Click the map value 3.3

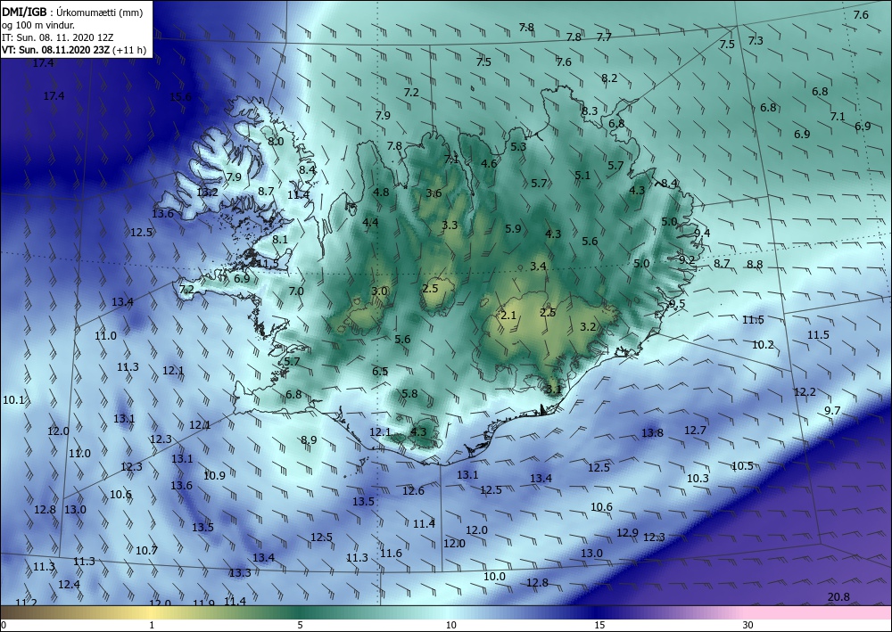tap(450, 225)
